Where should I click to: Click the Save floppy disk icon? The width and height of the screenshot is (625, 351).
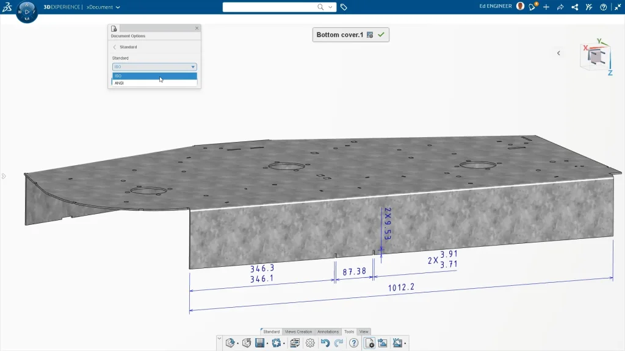(259, 343)
